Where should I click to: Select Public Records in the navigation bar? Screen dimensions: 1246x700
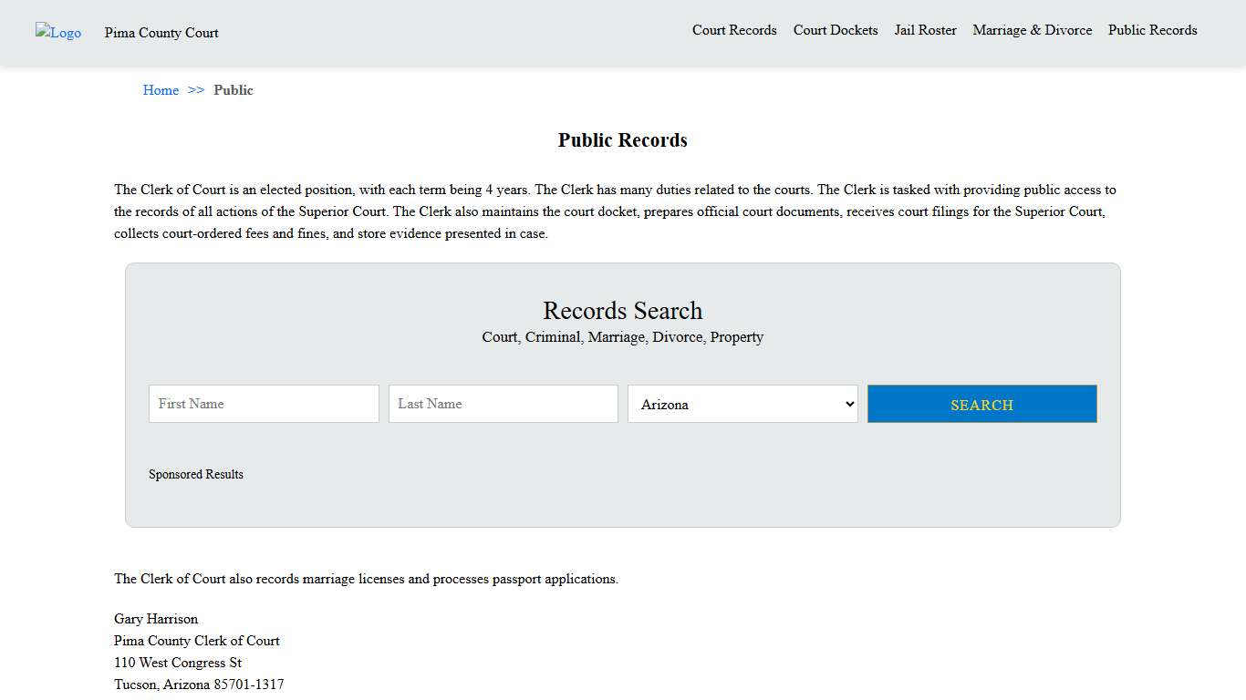(1152, 30)
